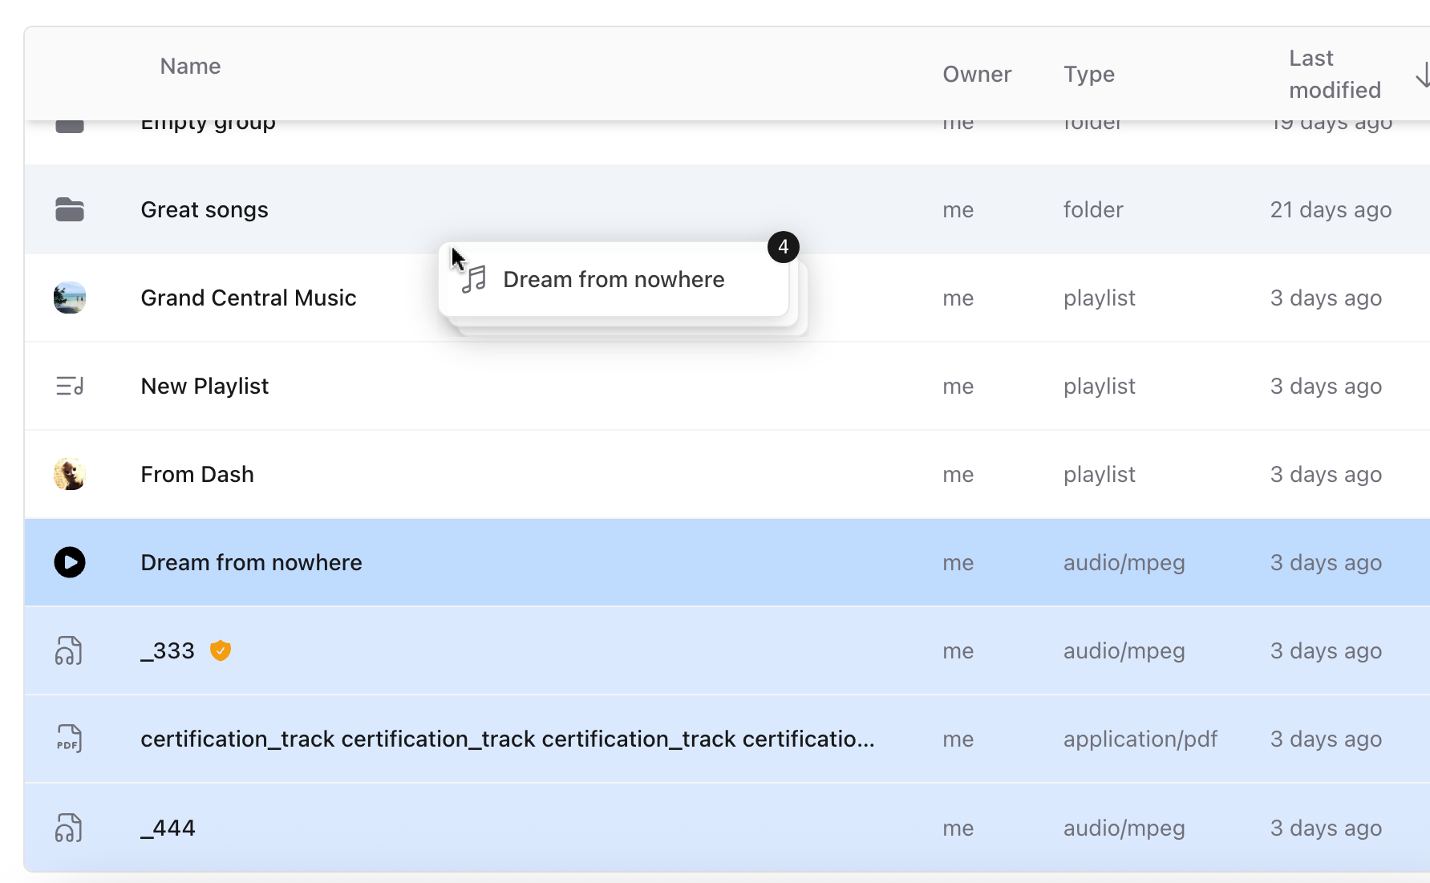Screen dimensions: 1430x883
Task: Click the orange verified shield badge
Action: click(221, 650)
